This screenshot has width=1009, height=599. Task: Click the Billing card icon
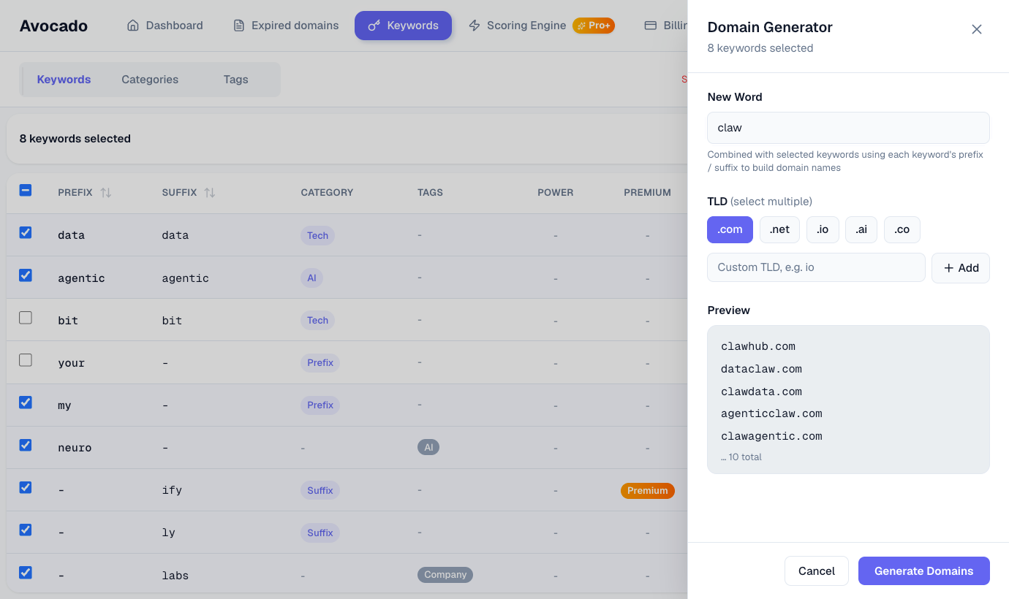tap(650, 26)
